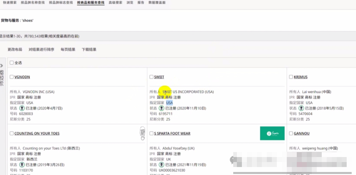The height and width of the screenshot is (175, 356).
Task: Click registered status icon for KRIMUS
Action: click(301, 108)
